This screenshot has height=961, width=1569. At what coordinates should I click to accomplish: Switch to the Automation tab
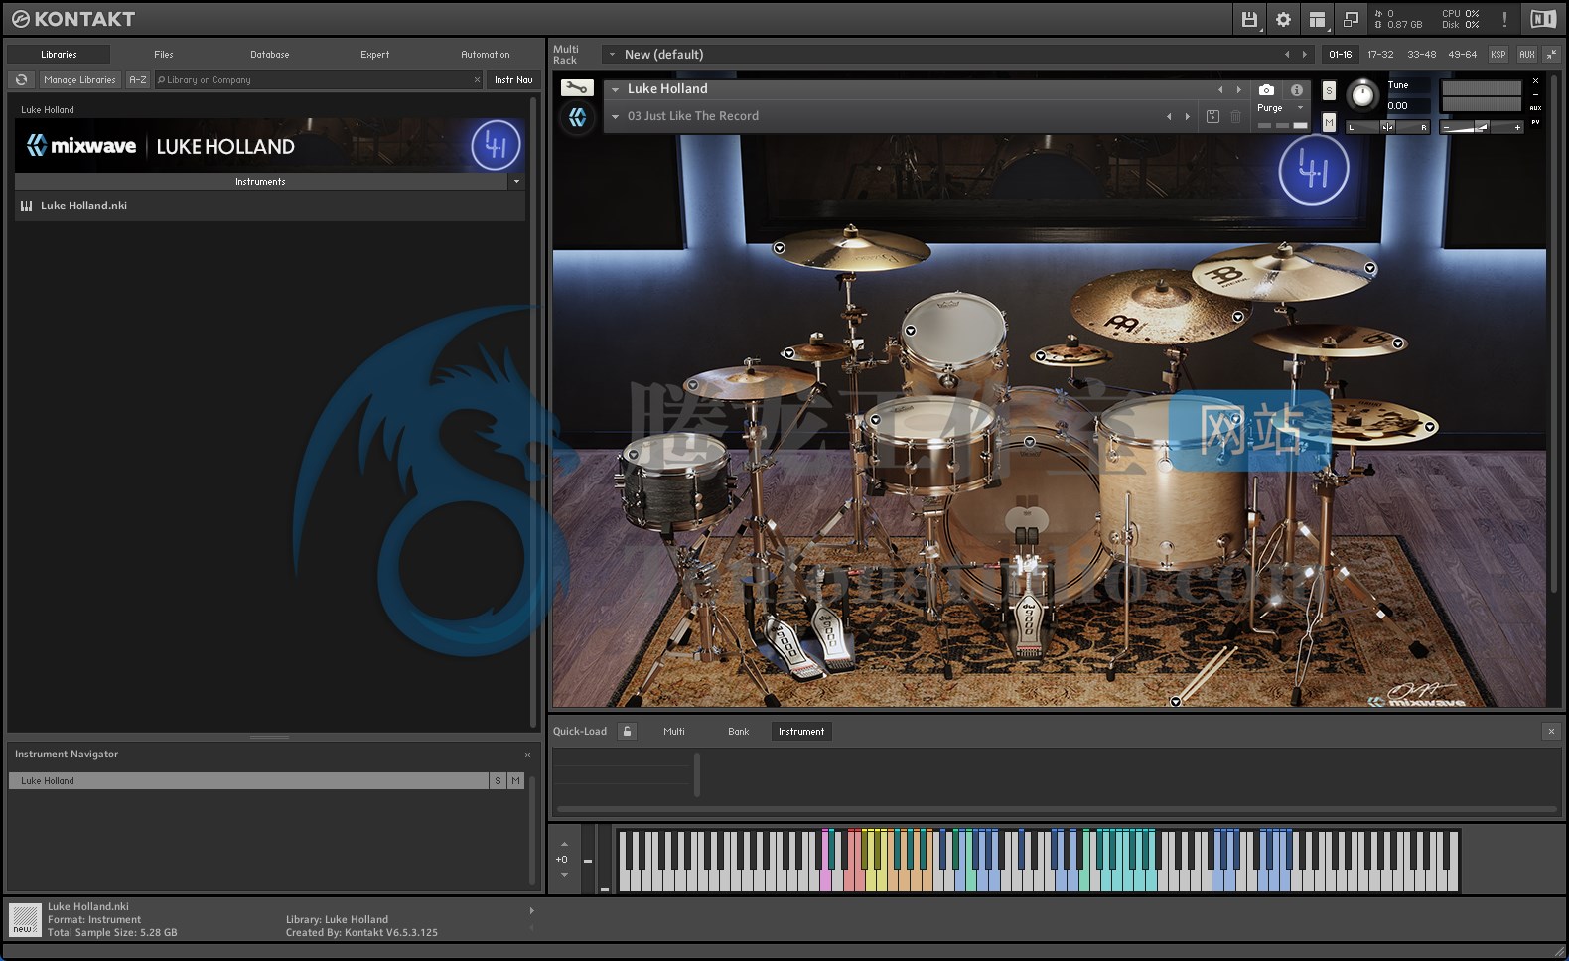tap(486, 55)
